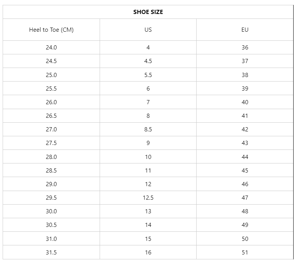Image resolution: width=297 pixels, height=262 pixels.
Task: Click US size 4.5 cell
Action: 148,61
